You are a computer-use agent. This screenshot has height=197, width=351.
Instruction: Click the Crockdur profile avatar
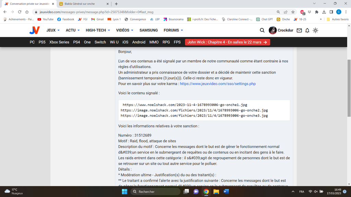[x=273, y=30]
